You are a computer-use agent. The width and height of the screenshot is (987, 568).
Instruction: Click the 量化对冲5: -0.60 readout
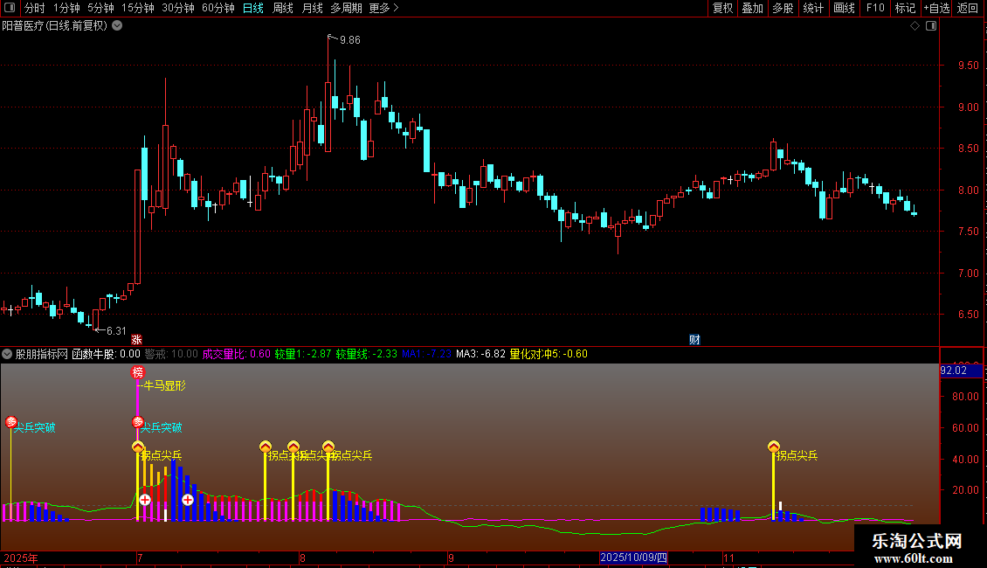pos(549,354)
